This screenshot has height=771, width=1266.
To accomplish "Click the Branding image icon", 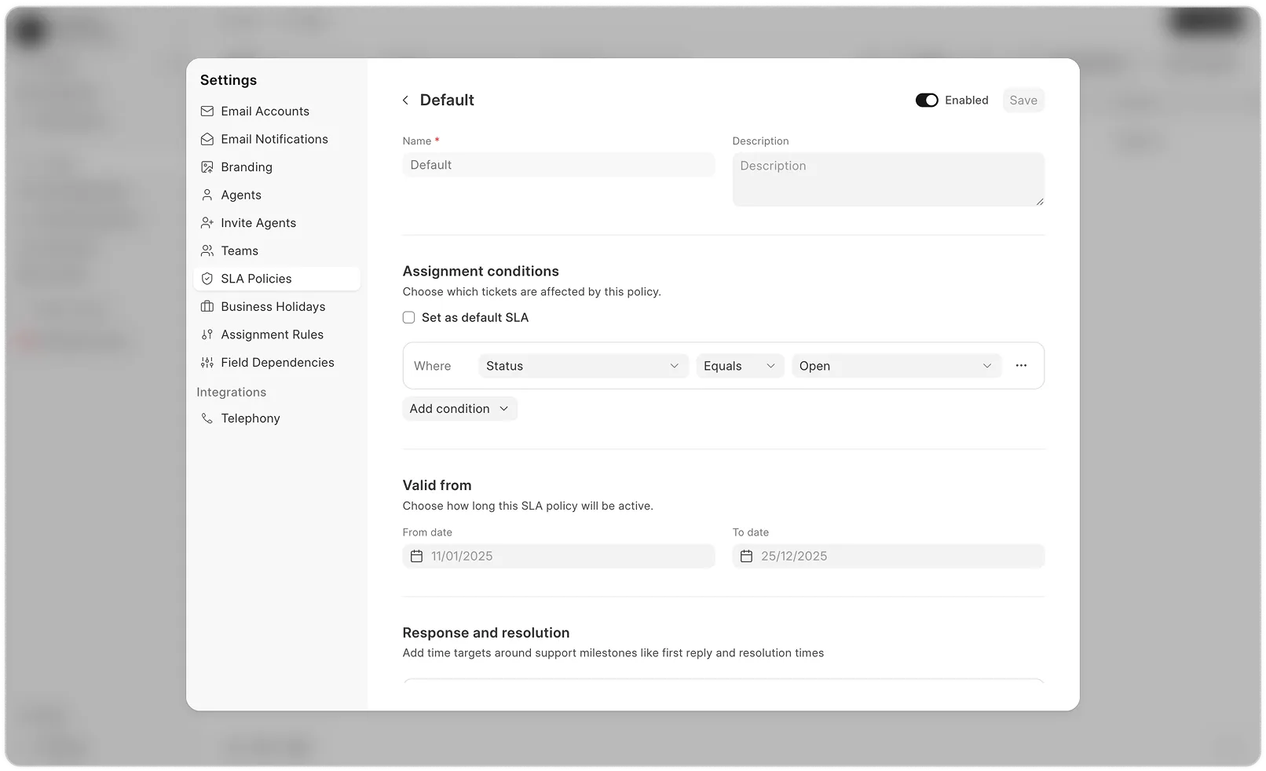I will click(207, 167).
